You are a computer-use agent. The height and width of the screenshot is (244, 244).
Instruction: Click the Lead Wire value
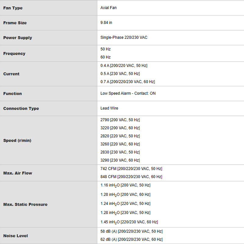tap(109, 108)
